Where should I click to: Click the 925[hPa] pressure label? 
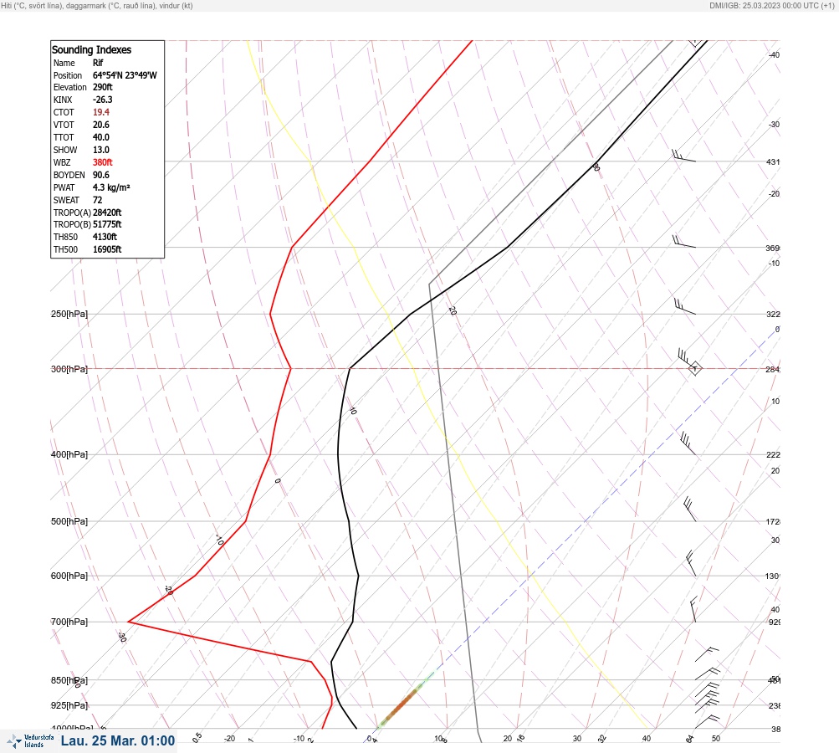coord(69,705)
